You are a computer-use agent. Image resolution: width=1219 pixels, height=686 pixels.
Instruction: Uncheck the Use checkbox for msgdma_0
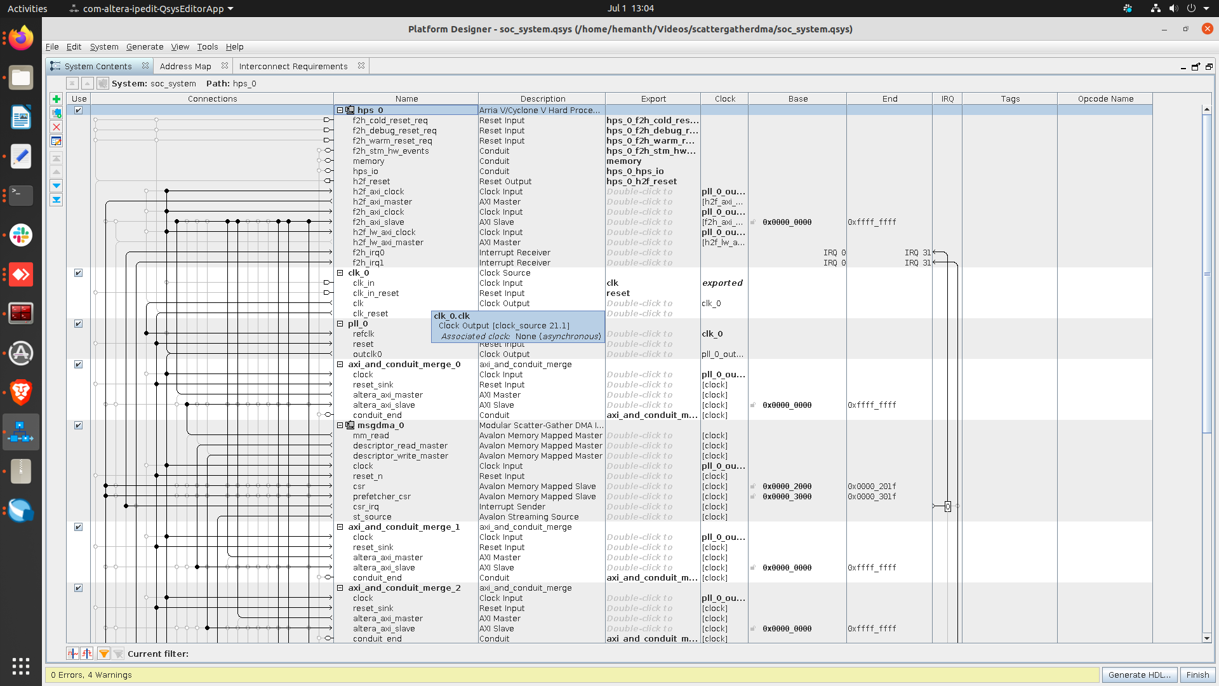[79, 426]
